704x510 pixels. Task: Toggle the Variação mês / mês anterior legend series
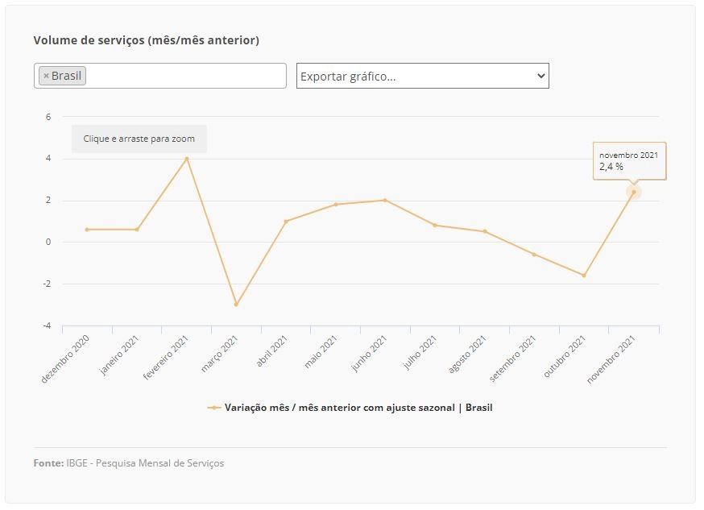pos(358,408)
